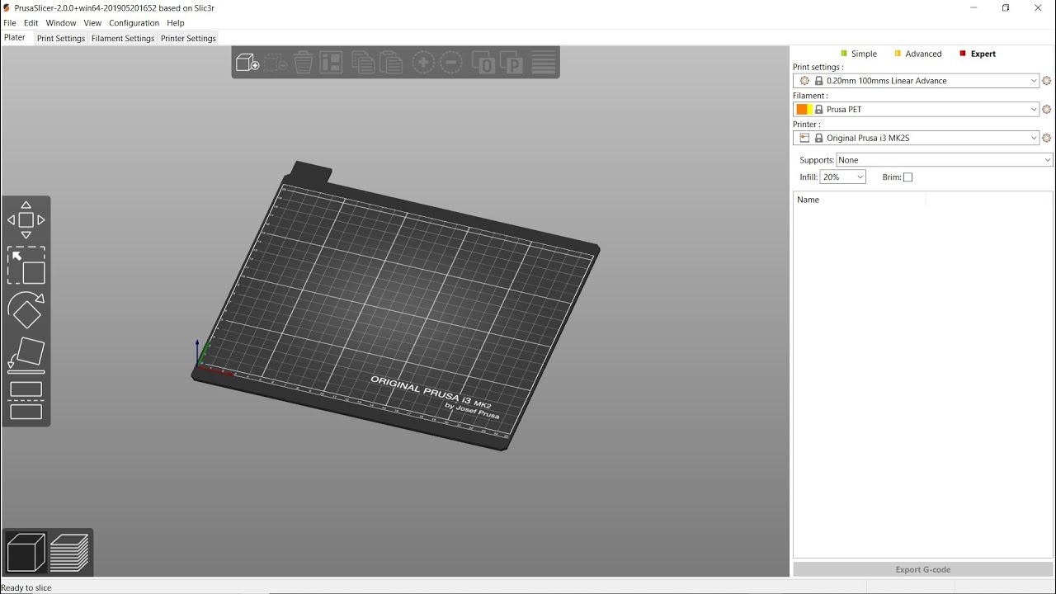
Task: Click the Export G-code button
Action: tap(923, 569)
